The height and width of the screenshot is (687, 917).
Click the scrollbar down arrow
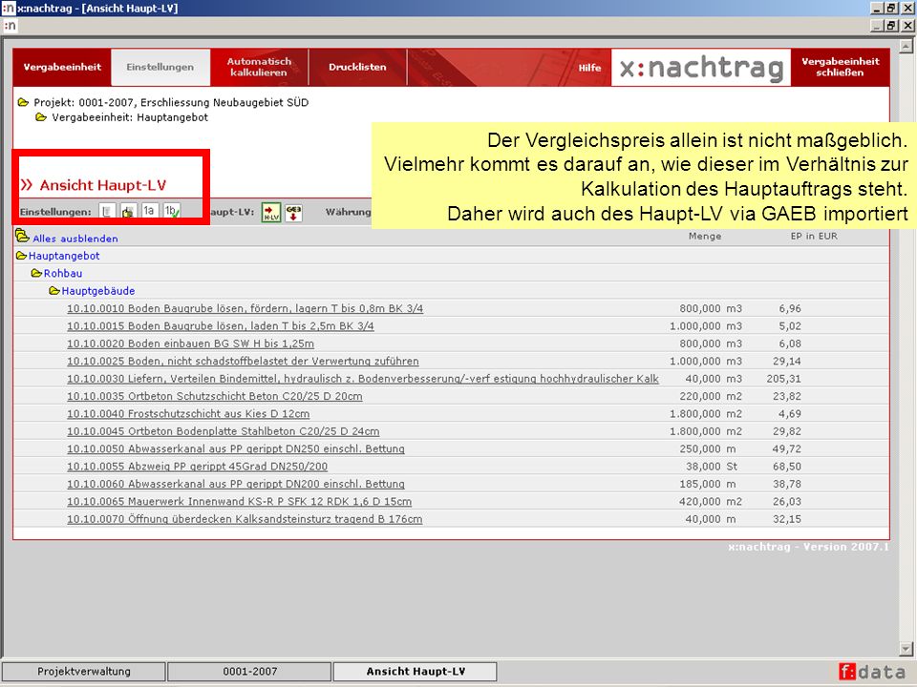pos(906,649)
